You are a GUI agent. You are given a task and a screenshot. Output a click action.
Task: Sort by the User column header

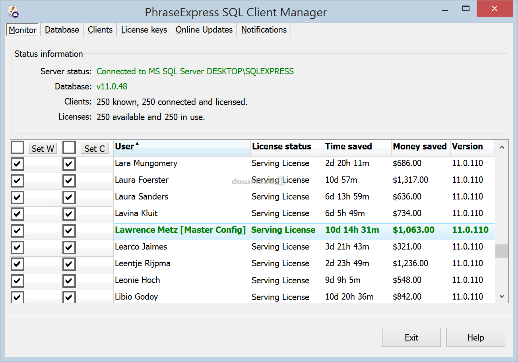[x=182, y=148]
